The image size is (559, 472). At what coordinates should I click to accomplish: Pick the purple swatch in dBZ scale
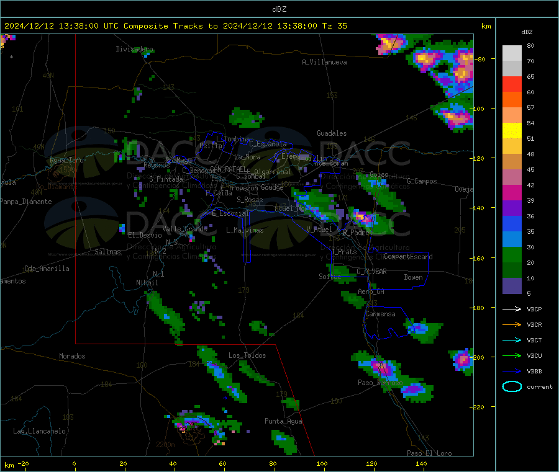[512, 208]
